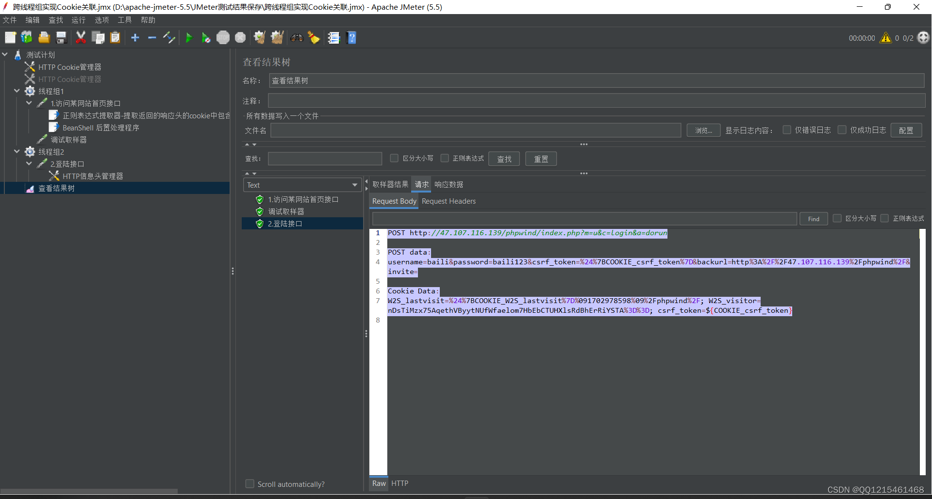Select the 调试取样器 result entry
This screenshot has width=932, height=499.
(286, 211)
